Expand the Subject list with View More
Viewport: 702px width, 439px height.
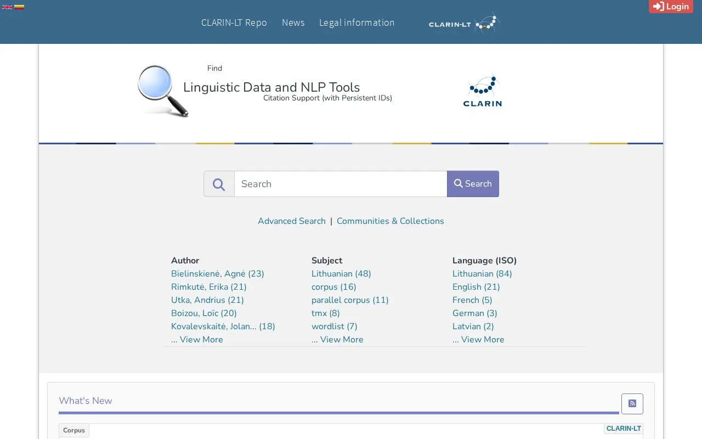tap(337, 340)
